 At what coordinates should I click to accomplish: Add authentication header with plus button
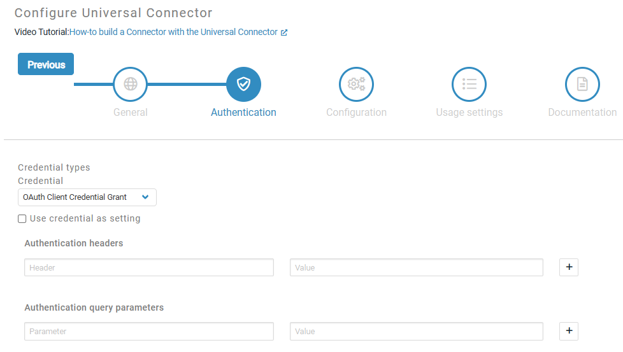pyautogui.click(x=569, y=267)
